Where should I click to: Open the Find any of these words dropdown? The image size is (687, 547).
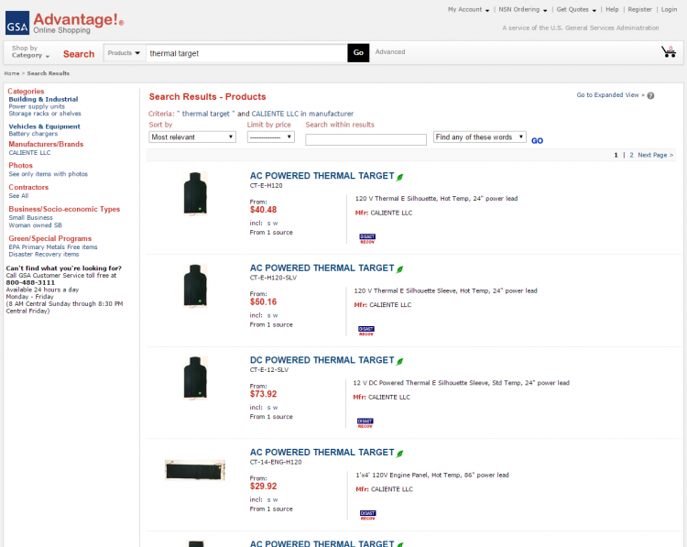(480, 137)
